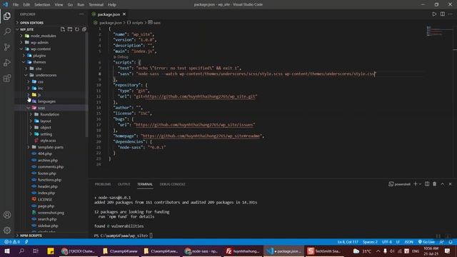Click errors and warnings status indicator
The height and width of the screenshot is (257, 457).
[12, 242]
